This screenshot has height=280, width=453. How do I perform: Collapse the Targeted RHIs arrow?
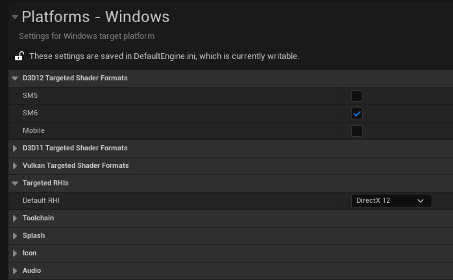pyautogui.click(x=16, y=183)
